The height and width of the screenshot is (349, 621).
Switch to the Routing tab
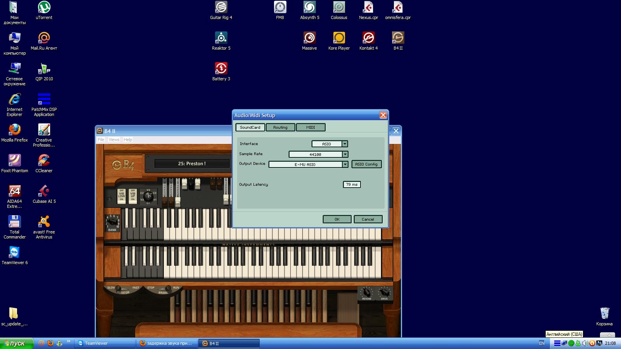point(280,127)
